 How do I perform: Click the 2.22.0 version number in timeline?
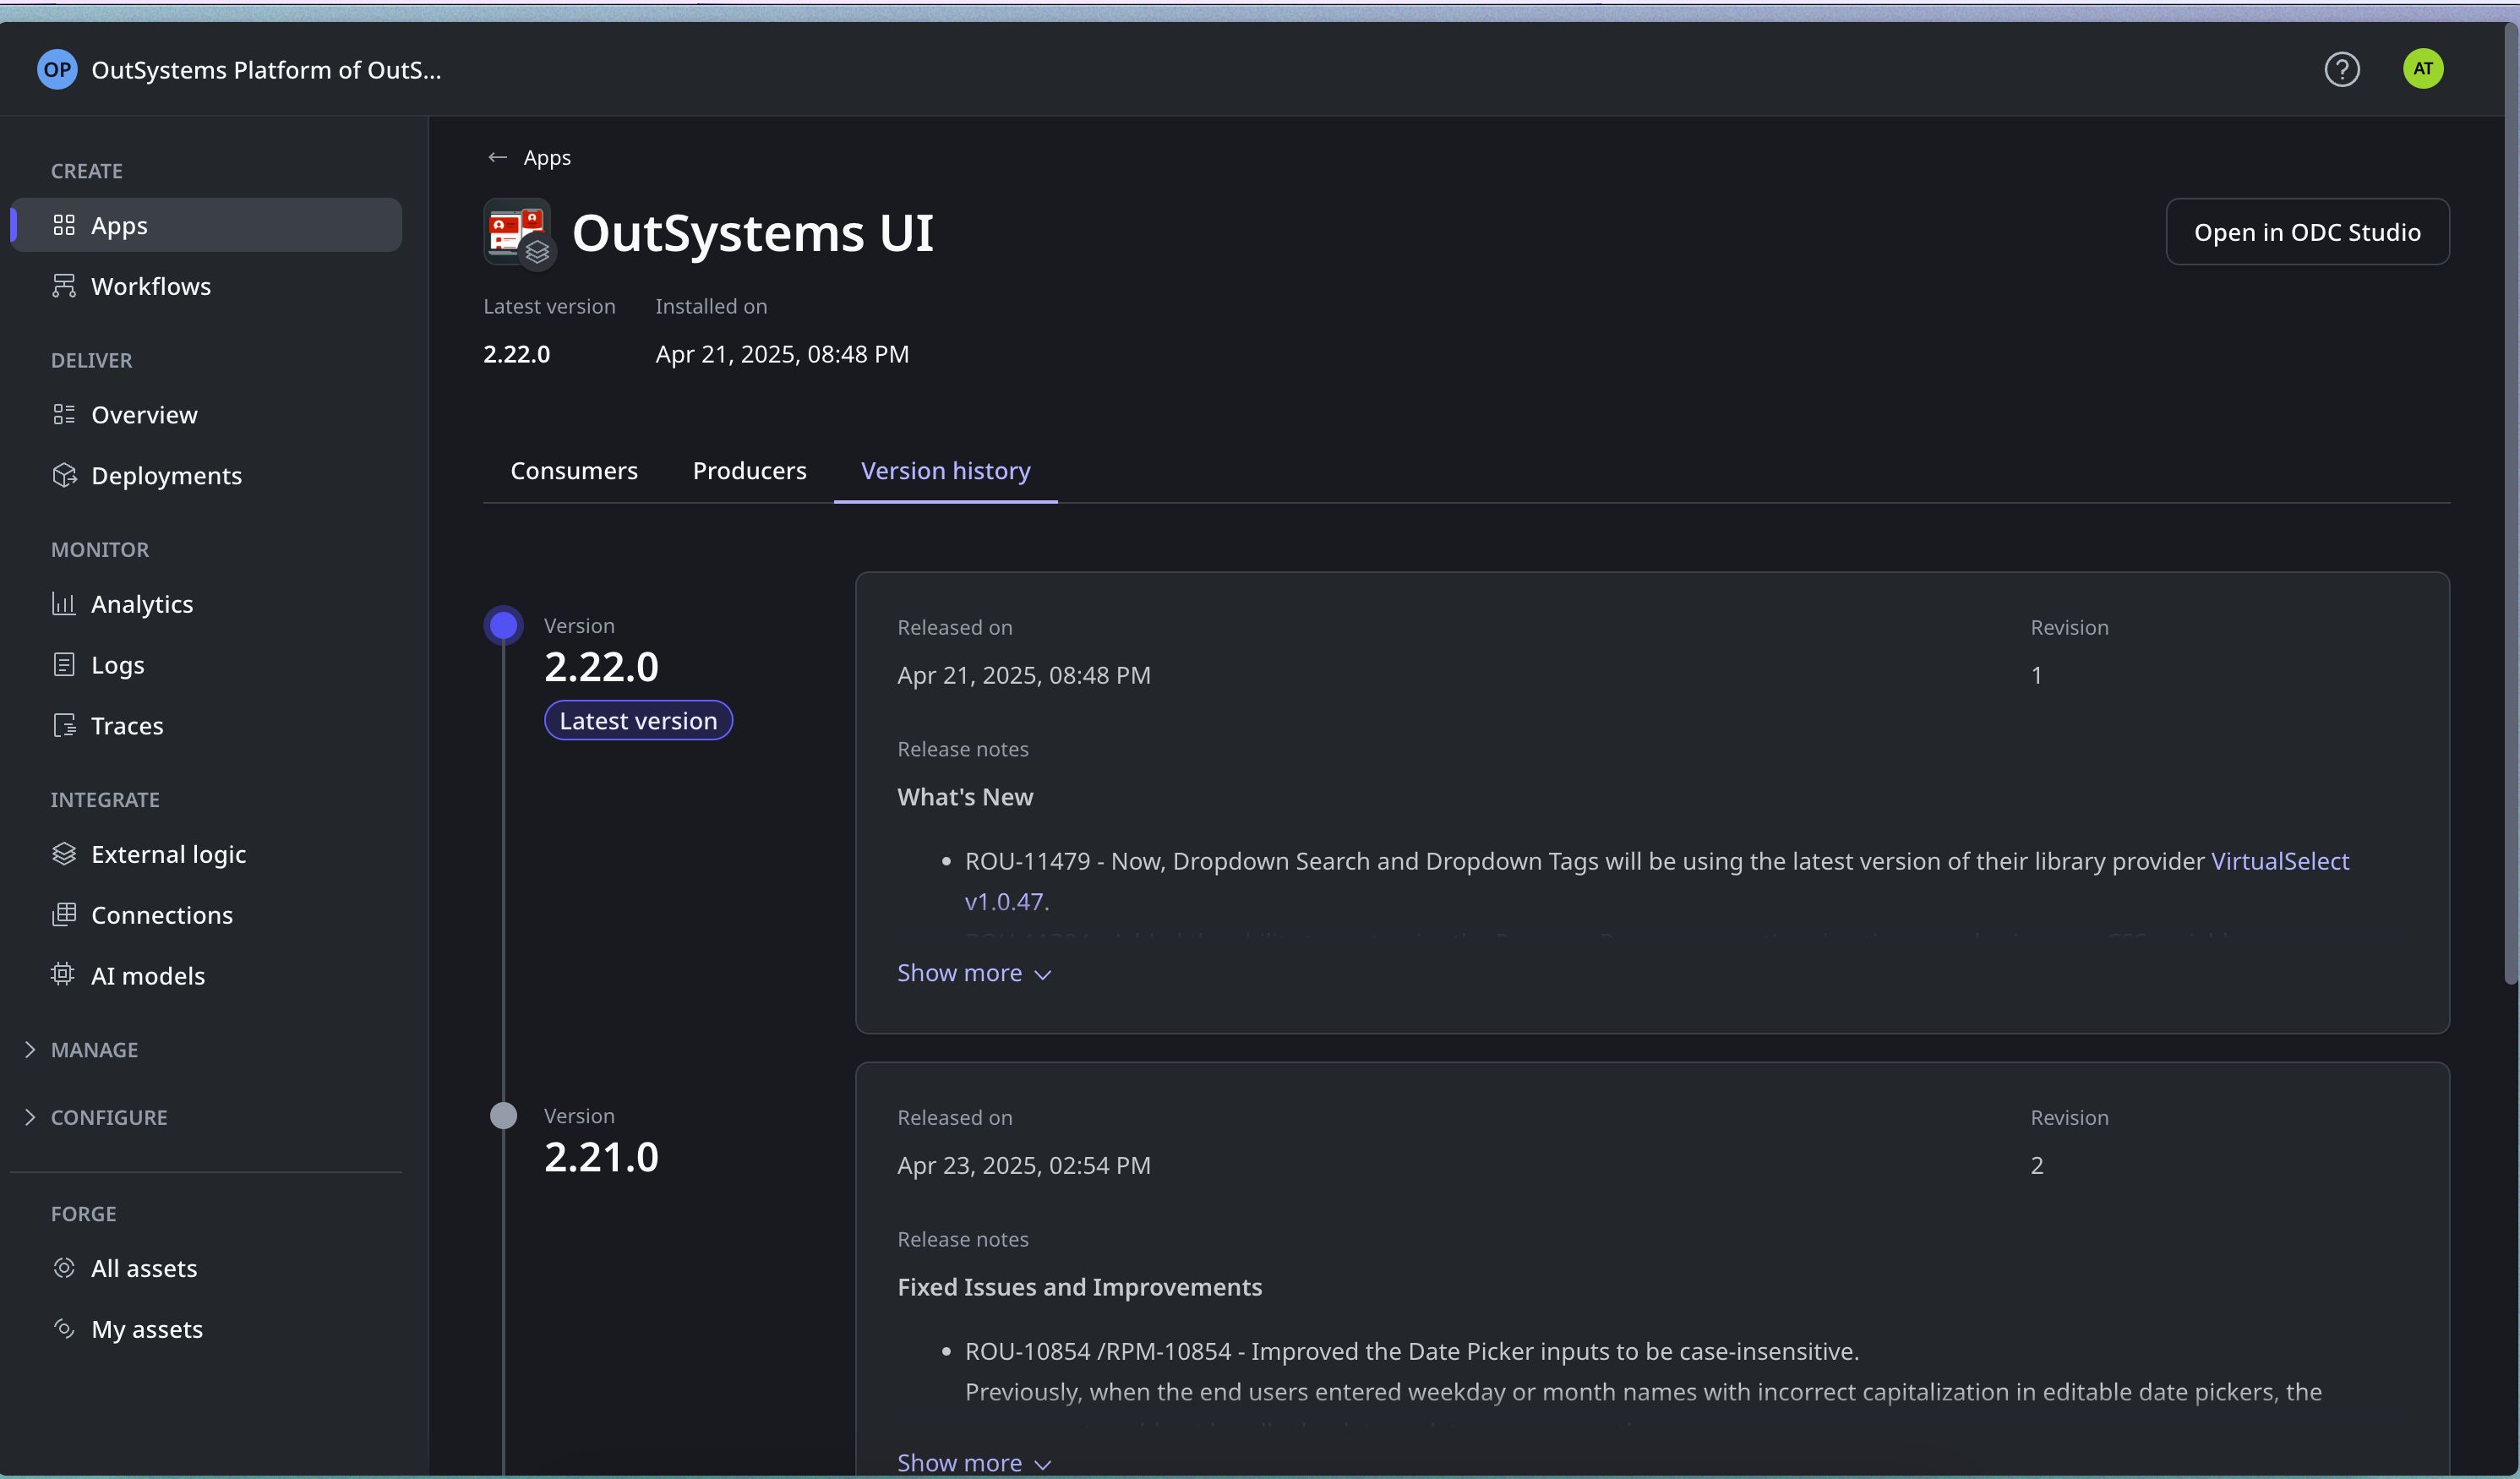click(601, 667)
